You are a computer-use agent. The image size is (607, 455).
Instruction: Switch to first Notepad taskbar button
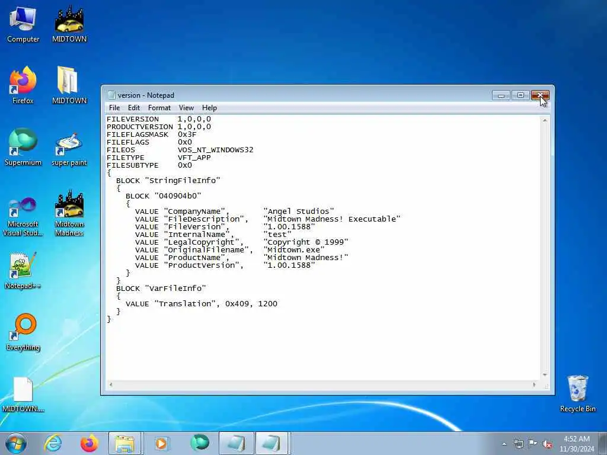click(236, 443)
